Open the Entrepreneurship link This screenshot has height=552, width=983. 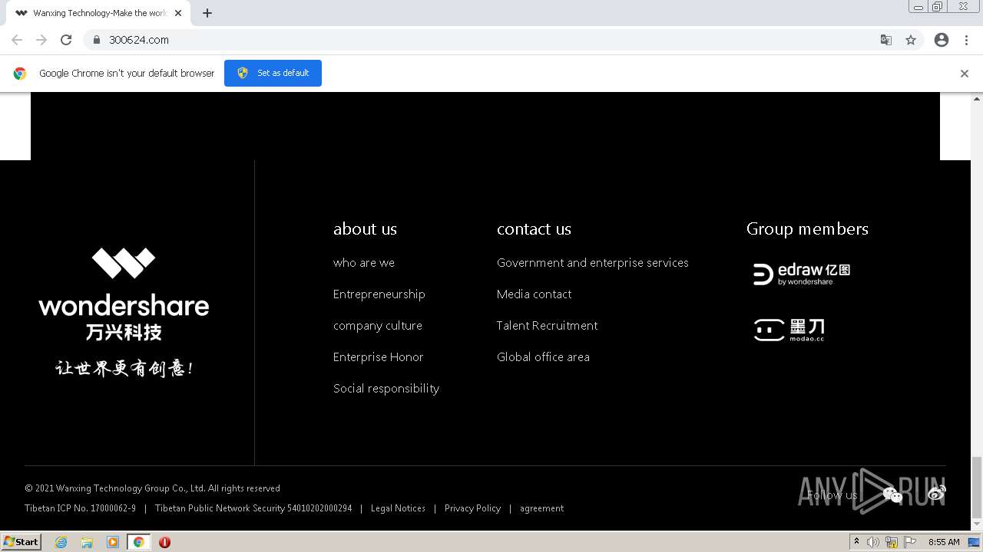coord(379,294)
